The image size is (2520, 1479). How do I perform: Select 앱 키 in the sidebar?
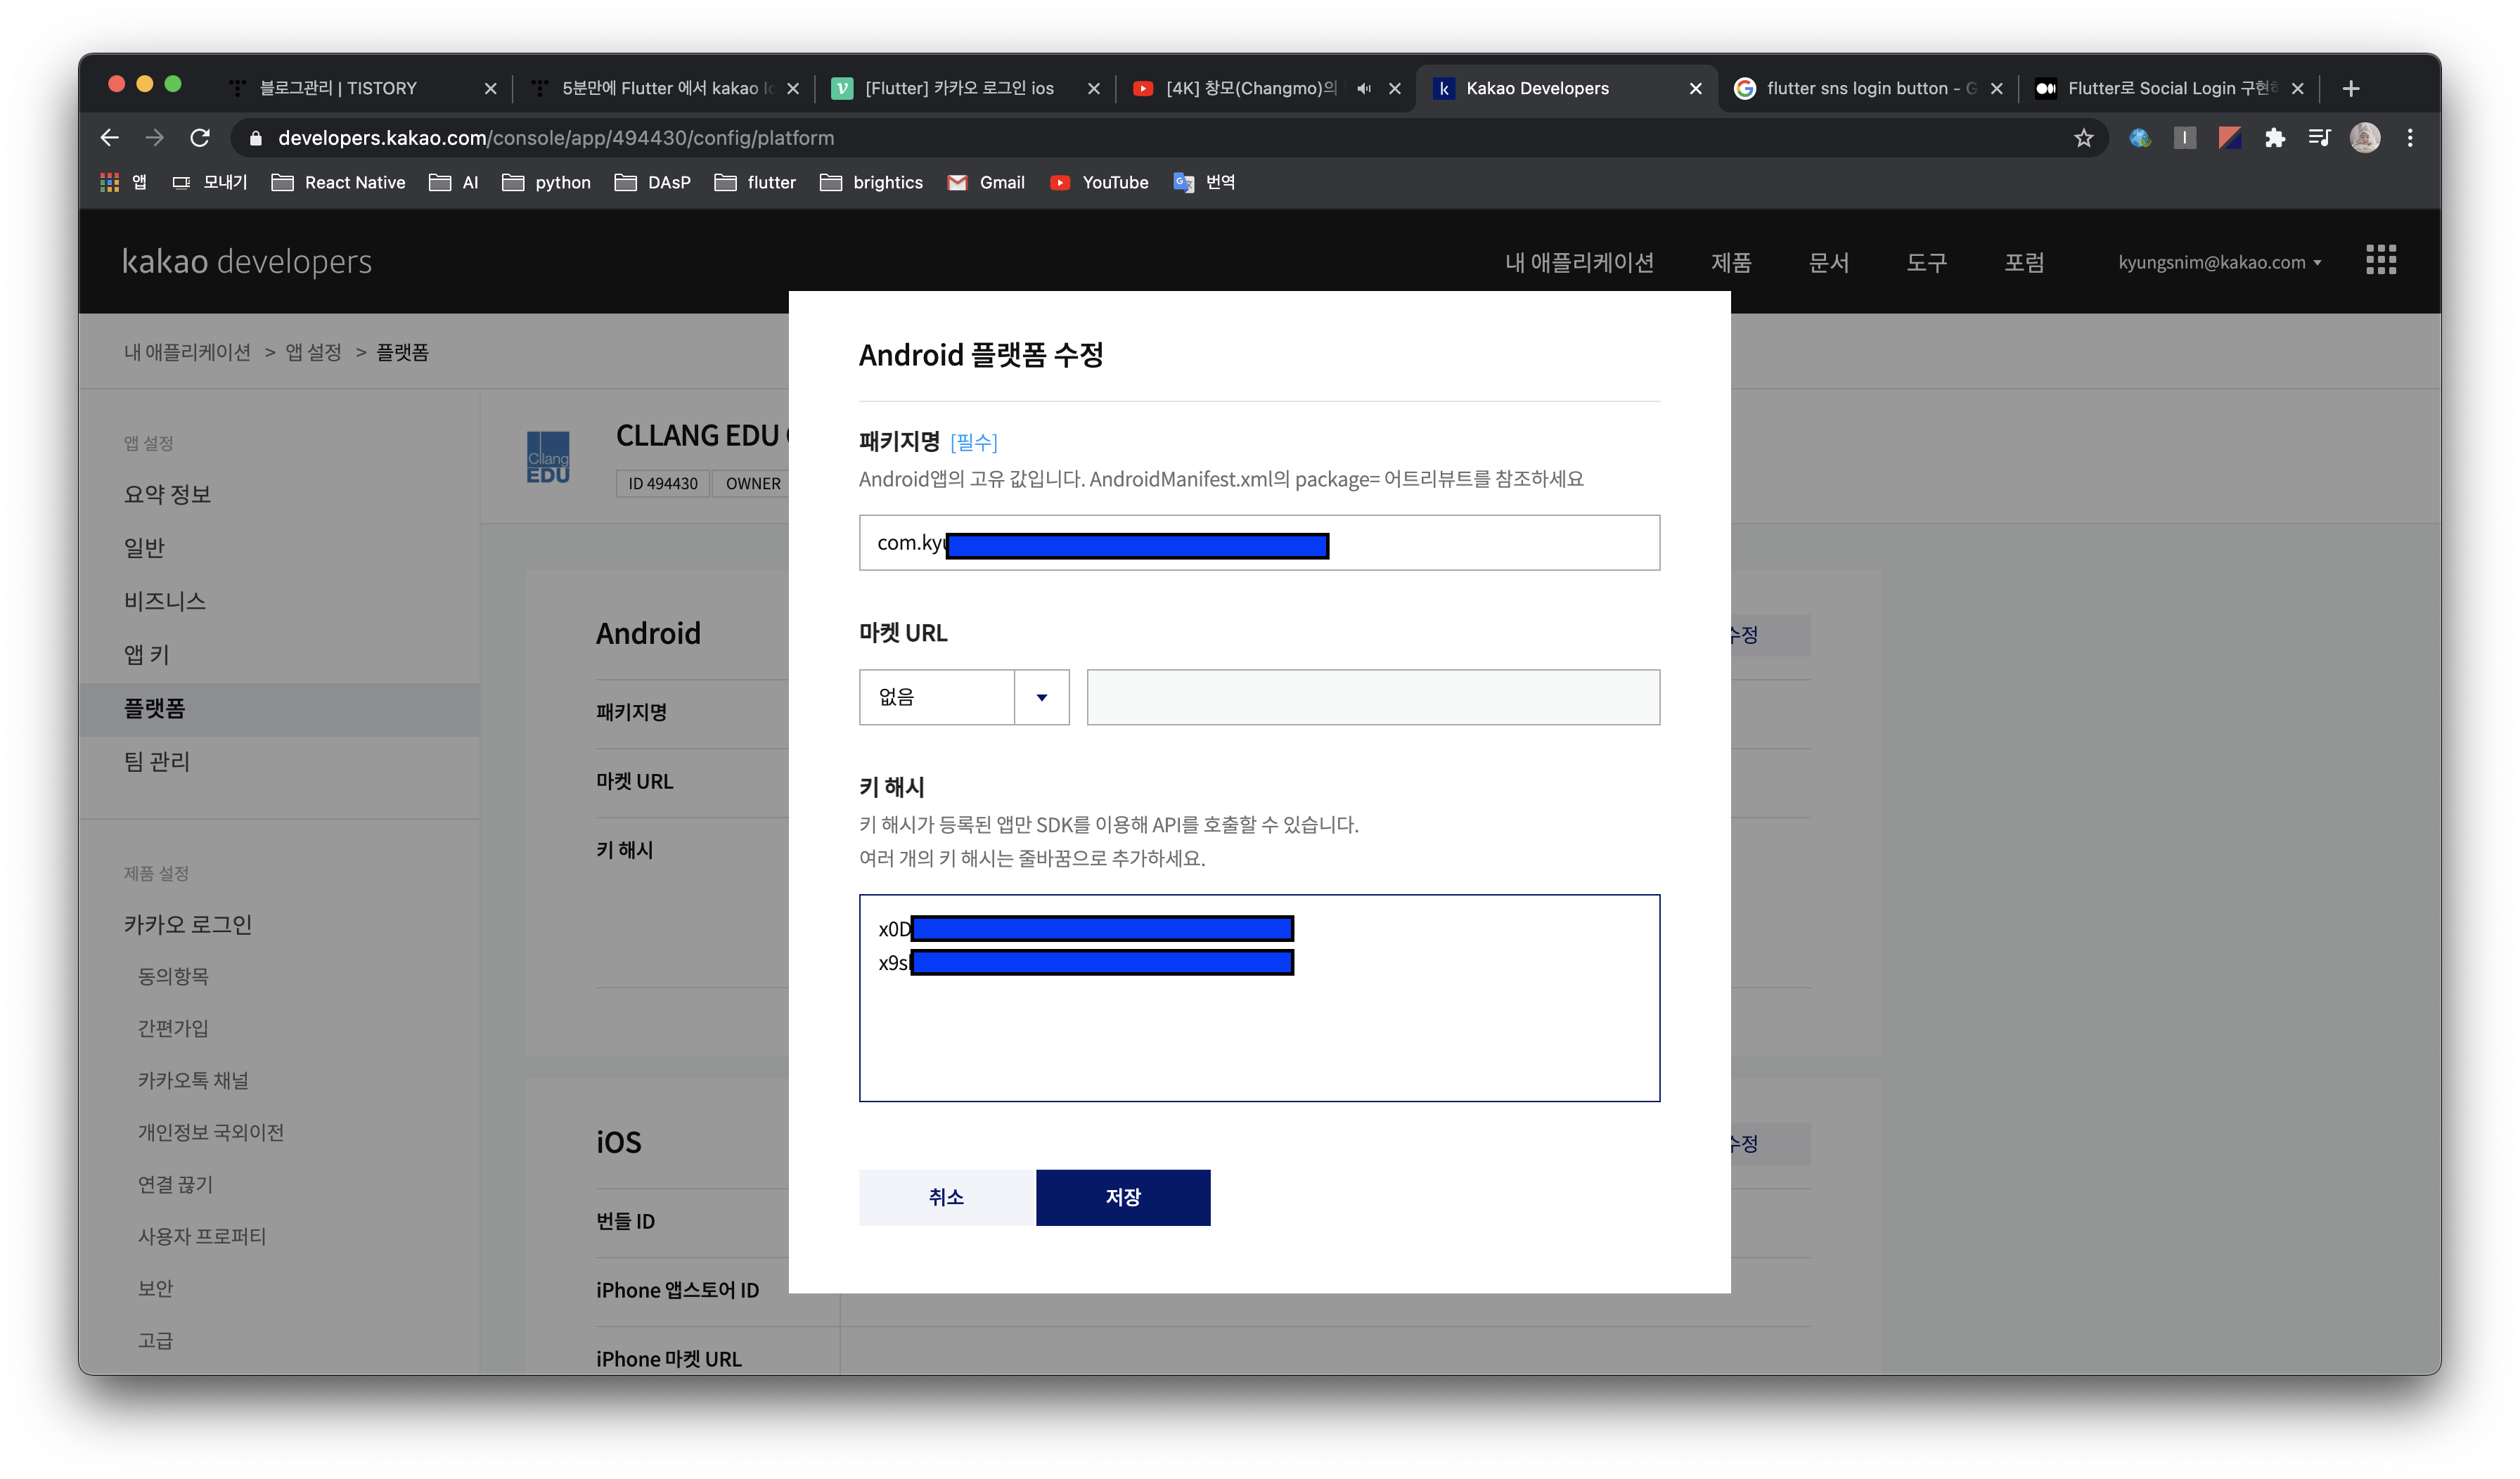(x=147, y=654)
